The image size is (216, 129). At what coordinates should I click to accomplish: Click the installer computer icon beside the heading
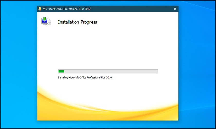[46, 21]
